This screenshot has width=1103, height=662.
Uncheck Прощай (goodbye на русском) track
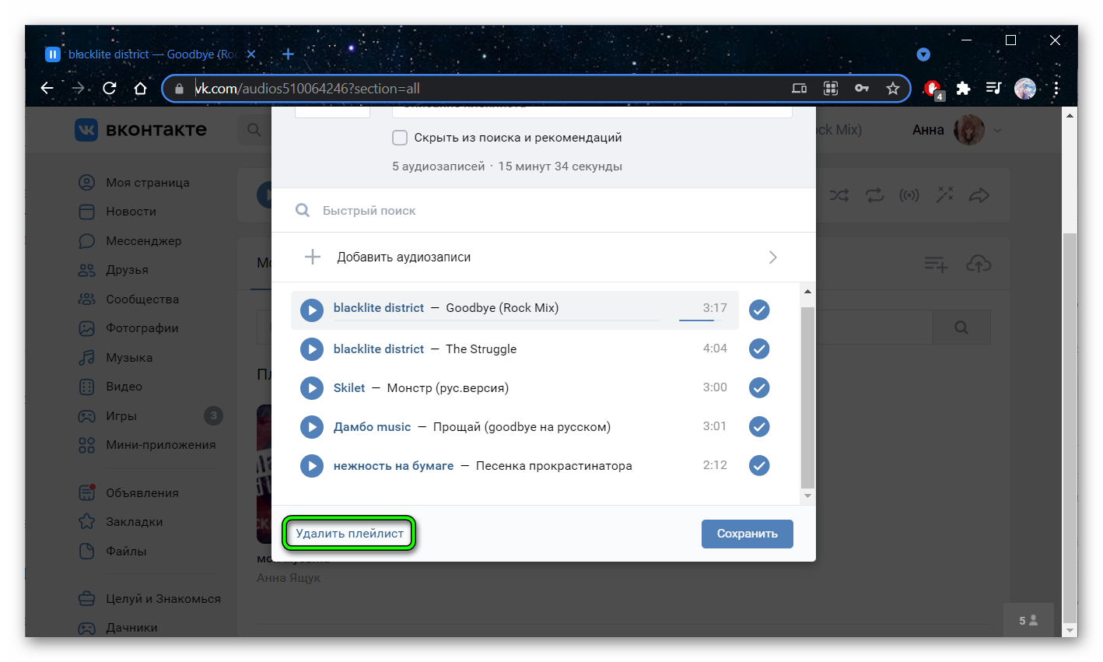click(x=759, y=427)
